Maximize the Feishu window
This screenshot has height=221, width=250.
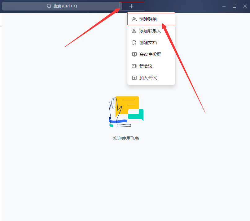[235, 6]
